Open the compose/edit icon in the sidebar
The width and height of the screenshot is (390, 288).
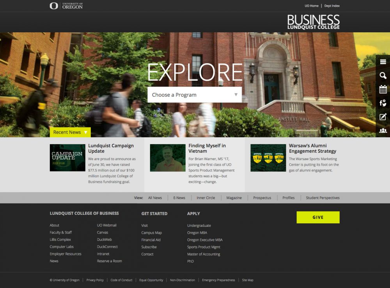coord(383,117)
